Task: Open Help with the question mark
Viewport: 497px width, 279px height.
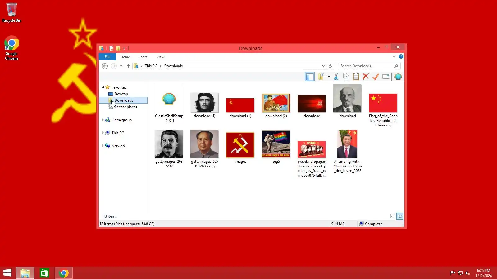Action: 401,57
